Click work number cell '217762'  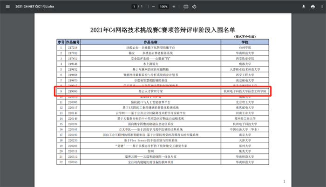coord(73,53)
